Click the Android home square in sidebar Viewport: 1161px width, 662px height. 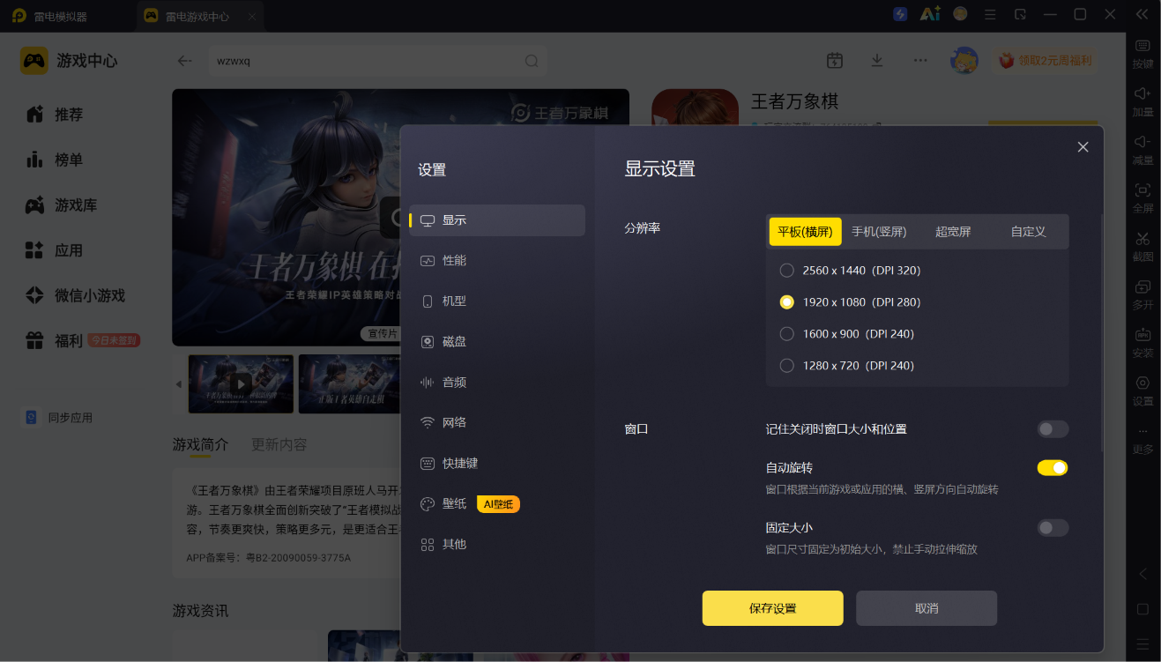pyautogui.click(x=1143, y=609)
